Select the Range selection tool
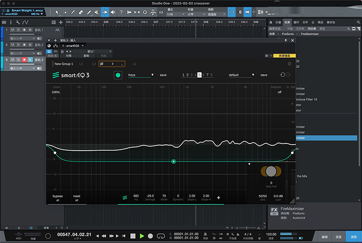 point(65,12)
